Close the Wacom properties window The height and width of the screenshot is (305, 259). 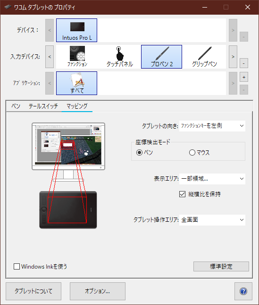click(248, 7)
